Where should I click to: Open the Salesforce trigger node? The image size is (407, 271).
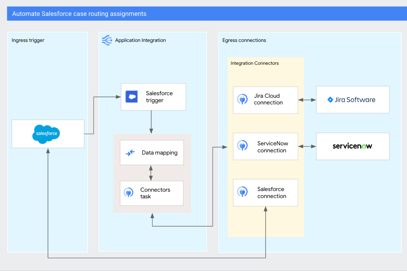point(153,96)
